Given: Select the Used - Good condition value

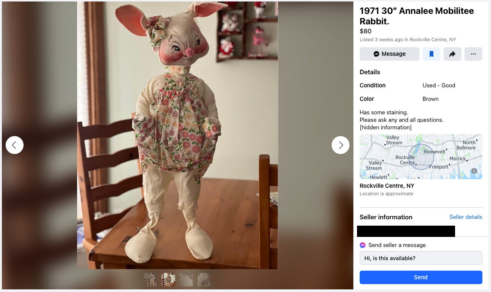Looking at the screenshot, I should click(439, 85).
